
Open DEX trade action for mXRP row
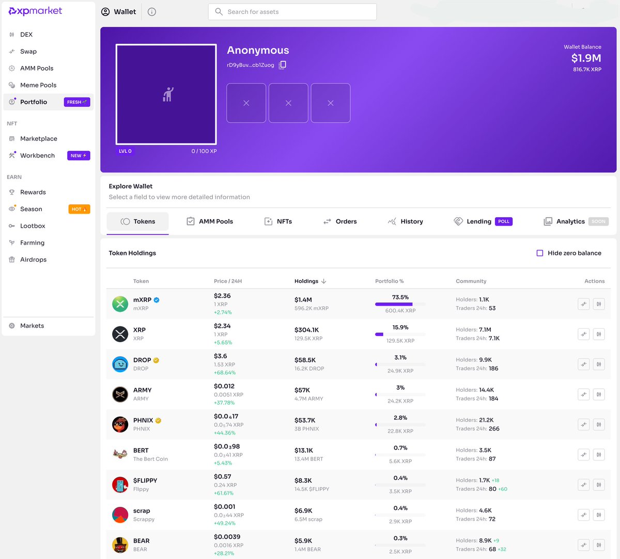[599, 304]
